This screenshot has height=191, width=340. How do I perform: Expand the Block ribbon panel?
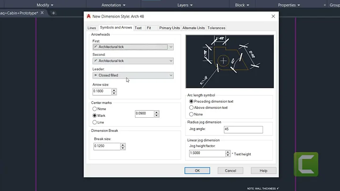[x=242, y=5]
